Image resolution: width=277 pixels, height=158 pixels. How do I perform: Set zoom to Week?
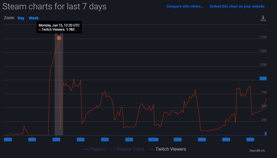[x=34, y=18]
